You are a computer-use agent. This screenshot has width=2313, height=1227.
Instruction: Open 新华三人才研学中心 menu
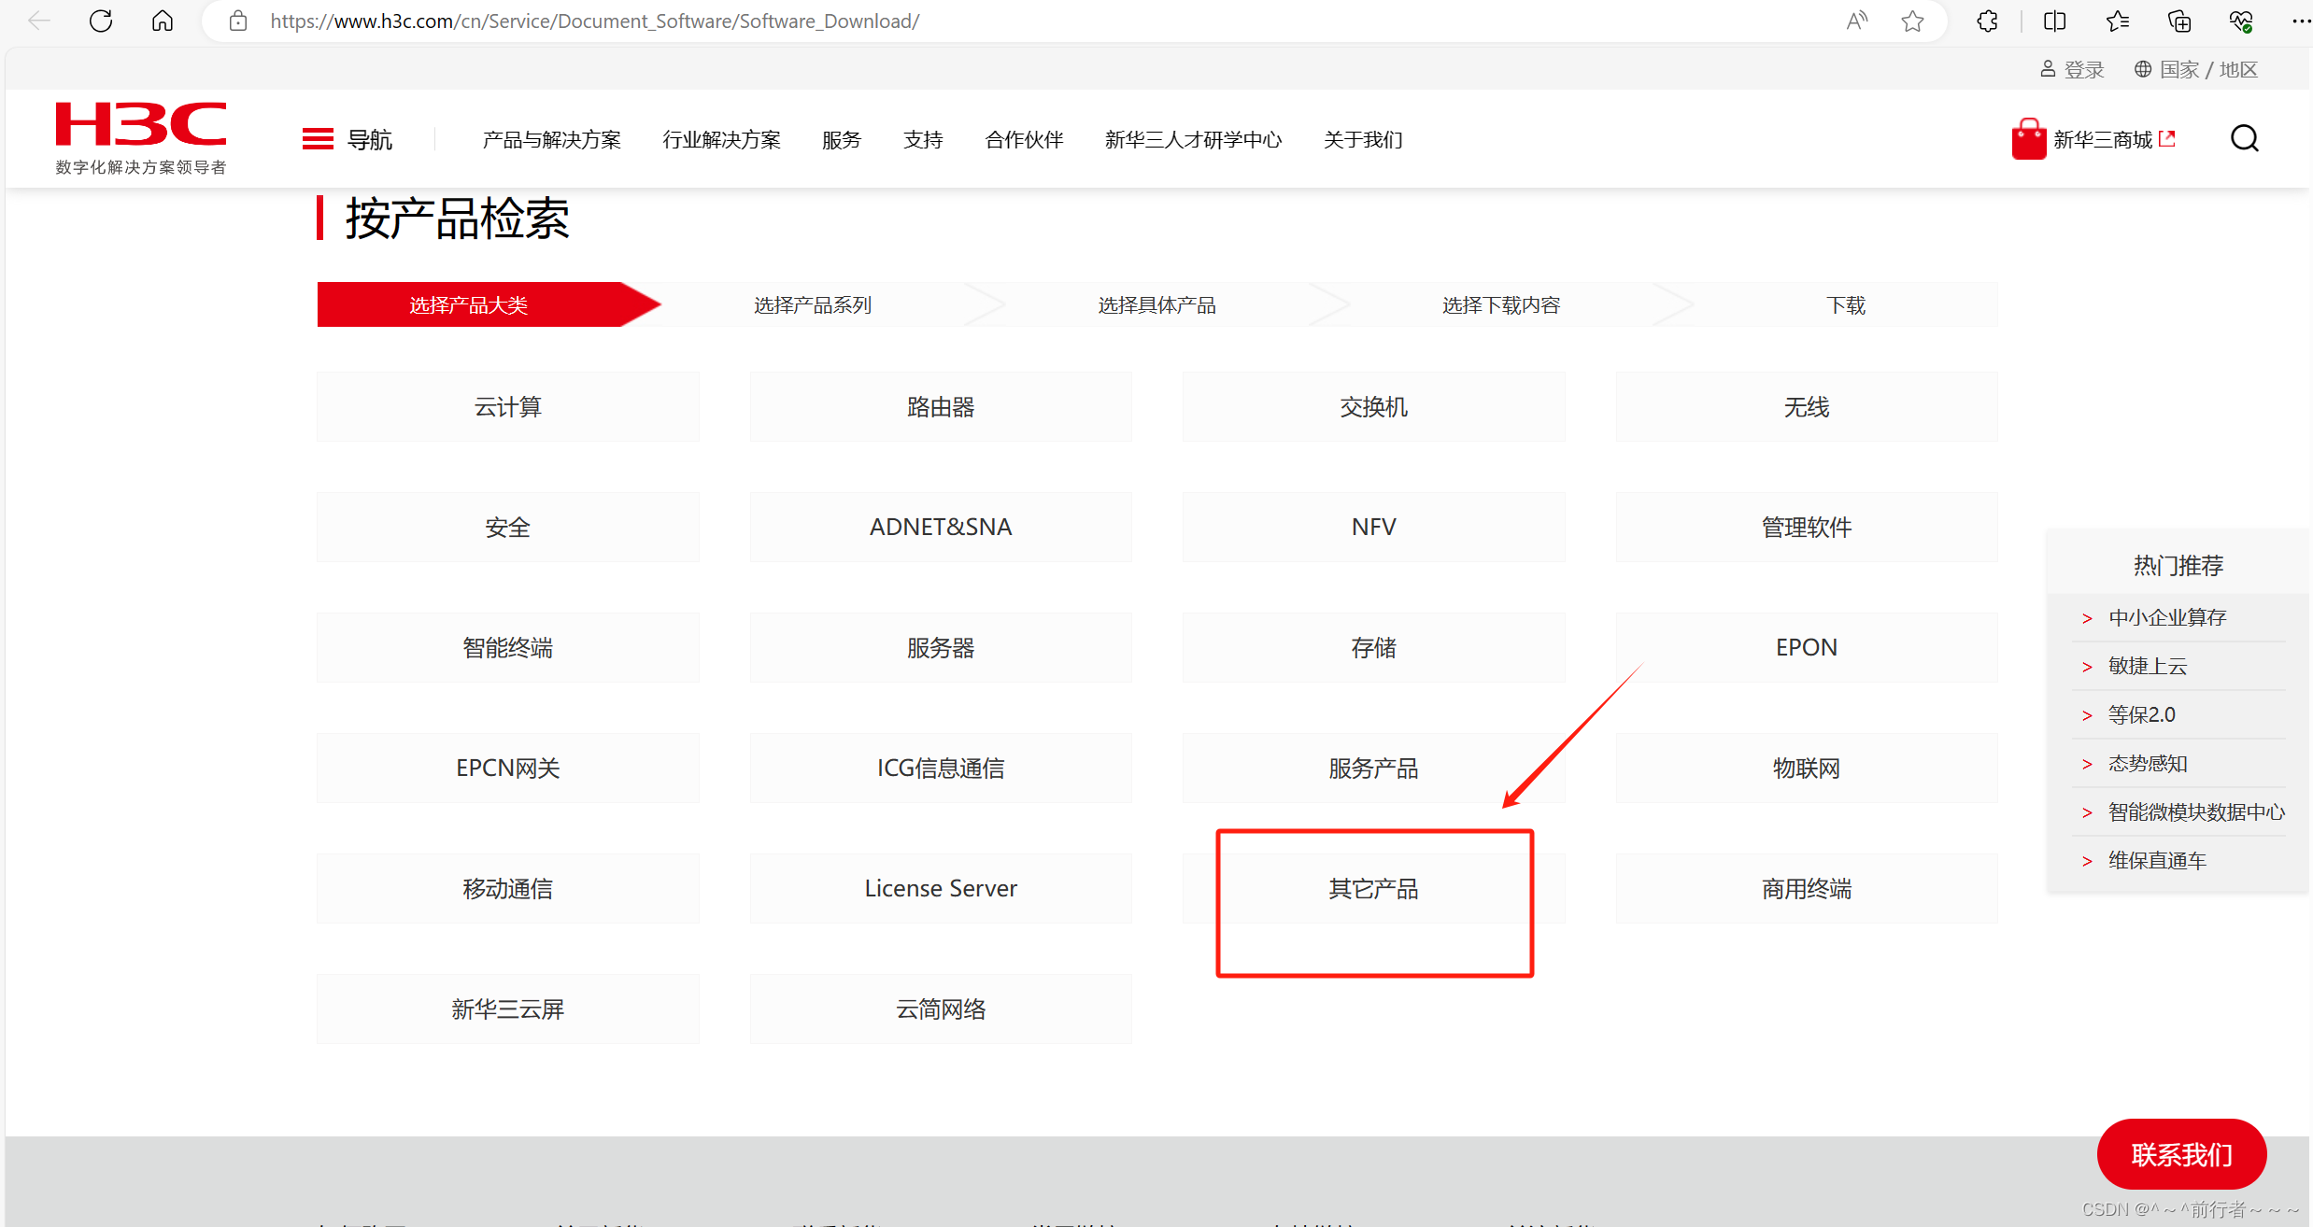(1193, 139)
